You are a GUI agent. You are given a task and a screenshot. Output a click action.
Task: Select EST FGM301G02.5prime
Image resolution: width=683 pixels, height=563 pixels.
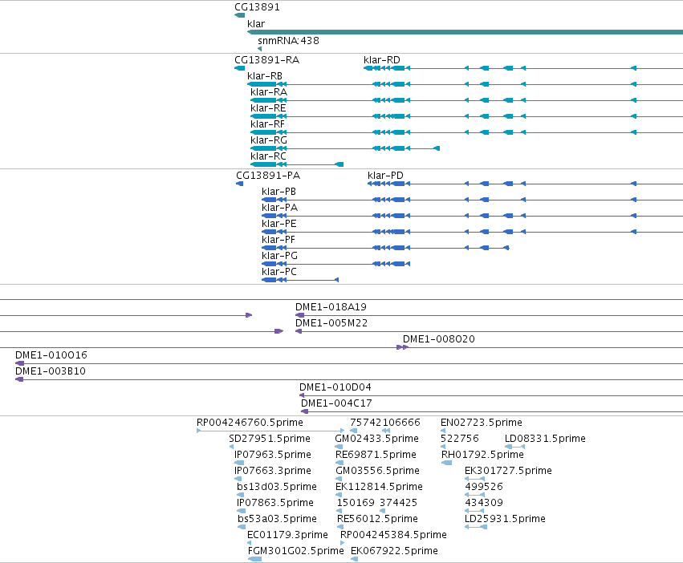[296, 551]
